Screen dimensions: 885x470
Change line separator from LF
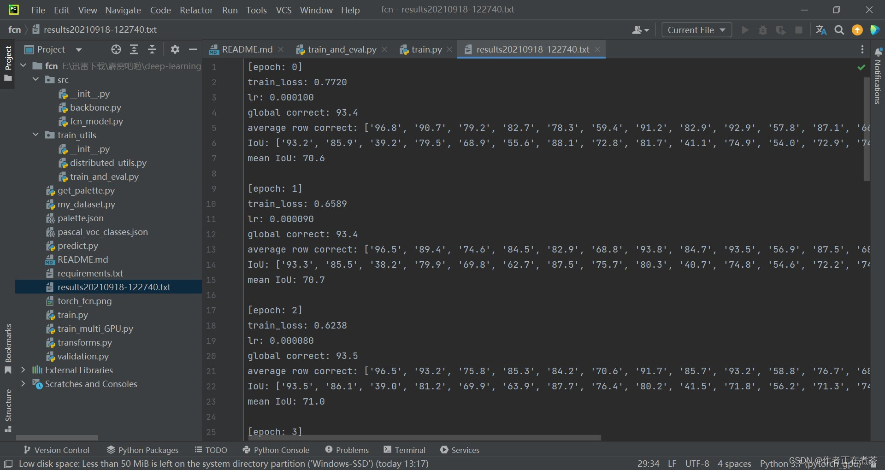click(x=672, y=464)
